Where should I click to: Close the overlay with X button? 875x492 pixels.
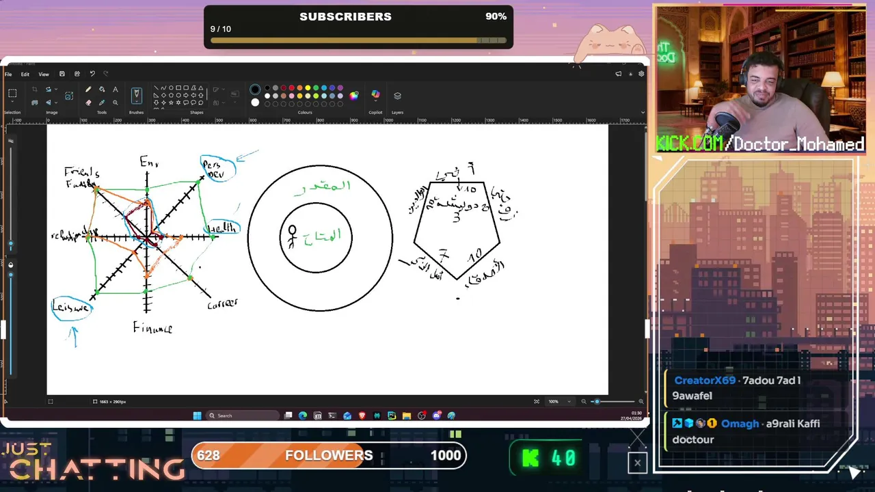637,463
